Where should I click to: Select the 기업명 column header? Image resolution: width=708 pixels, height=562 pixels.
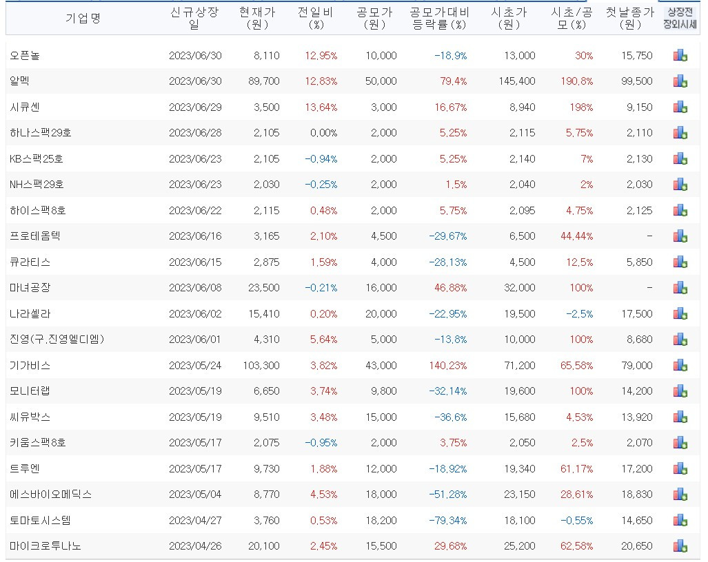click(x=83, y=18)
